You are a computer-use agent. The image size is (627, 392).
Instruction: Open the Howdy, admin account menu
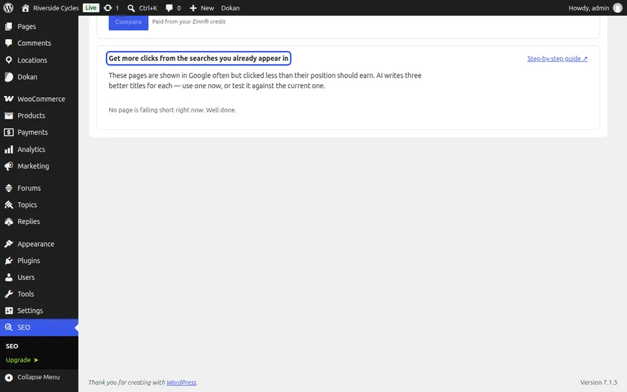click(595, 8)
